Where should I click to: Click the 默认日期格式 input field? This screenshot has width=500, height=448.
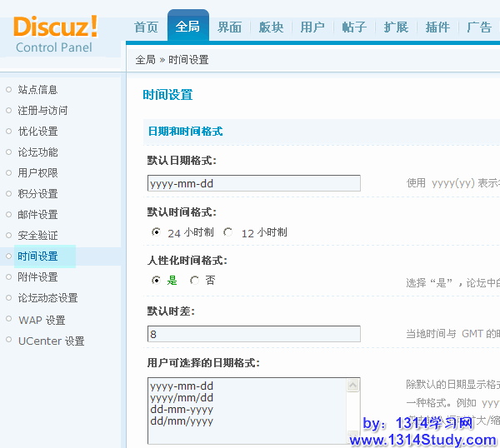tap(253, 183)
